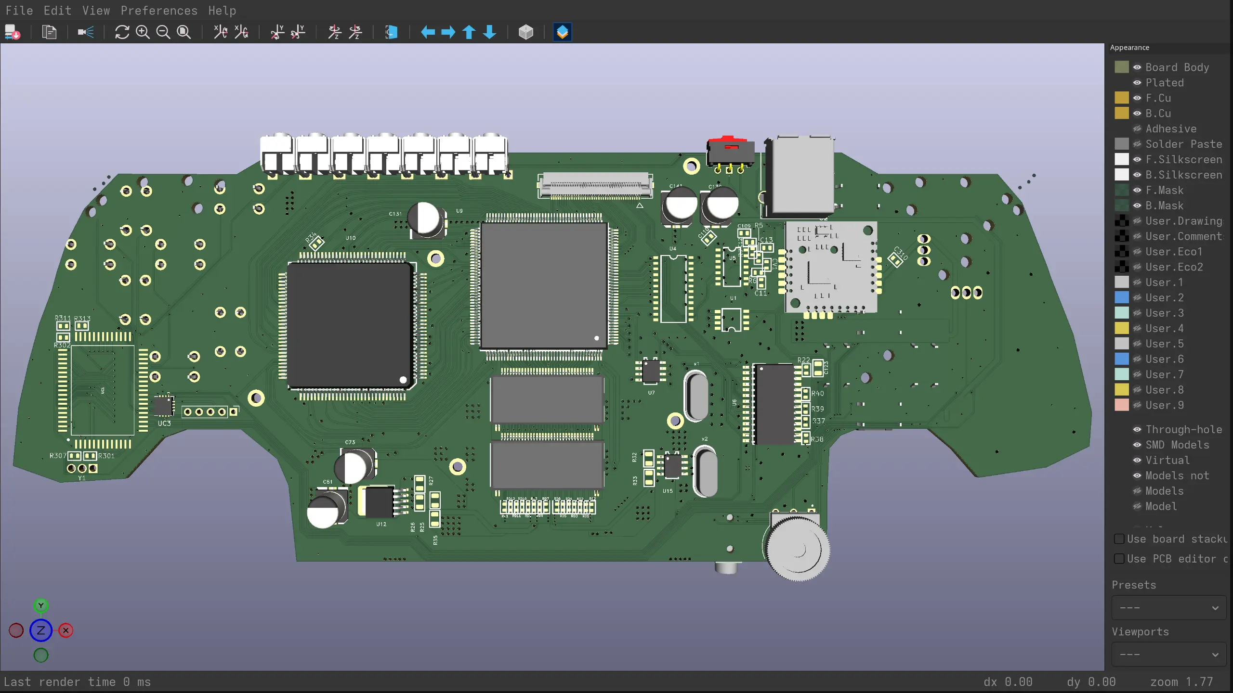
Task: Pan the board left
Action: (x=428, y=32)
